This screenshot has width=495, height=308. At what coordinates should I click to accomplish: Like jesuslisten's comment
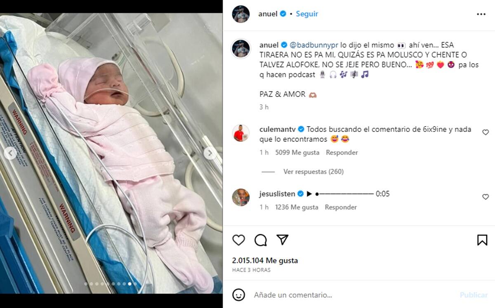click(486, 197)
